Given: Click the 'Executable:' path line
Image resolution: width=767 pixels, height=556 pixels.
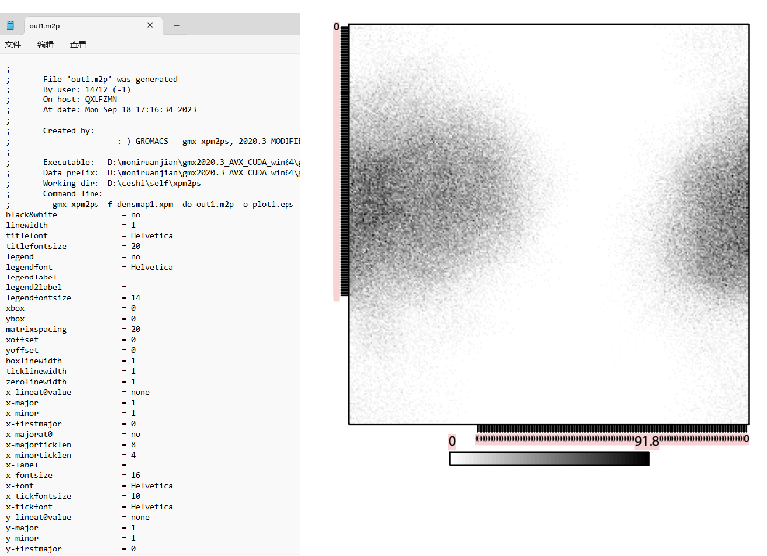Looking at the screenshot, I should [171, 162].
